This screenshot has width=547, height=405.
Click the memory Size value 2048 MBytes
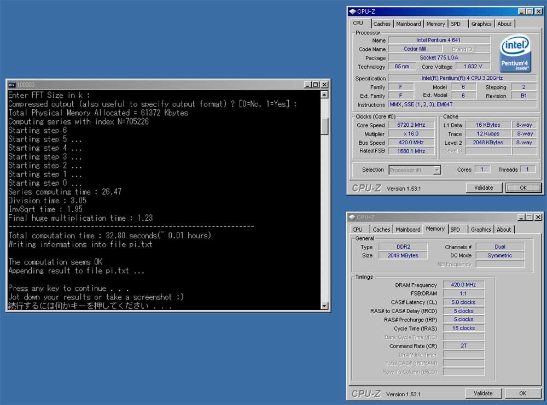pyautogui.click(x=403, y=255)
